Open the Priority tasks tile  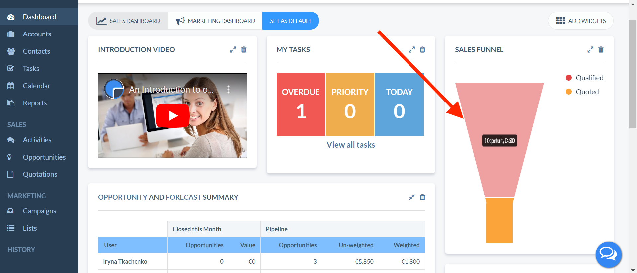click(x=350, y=104)
